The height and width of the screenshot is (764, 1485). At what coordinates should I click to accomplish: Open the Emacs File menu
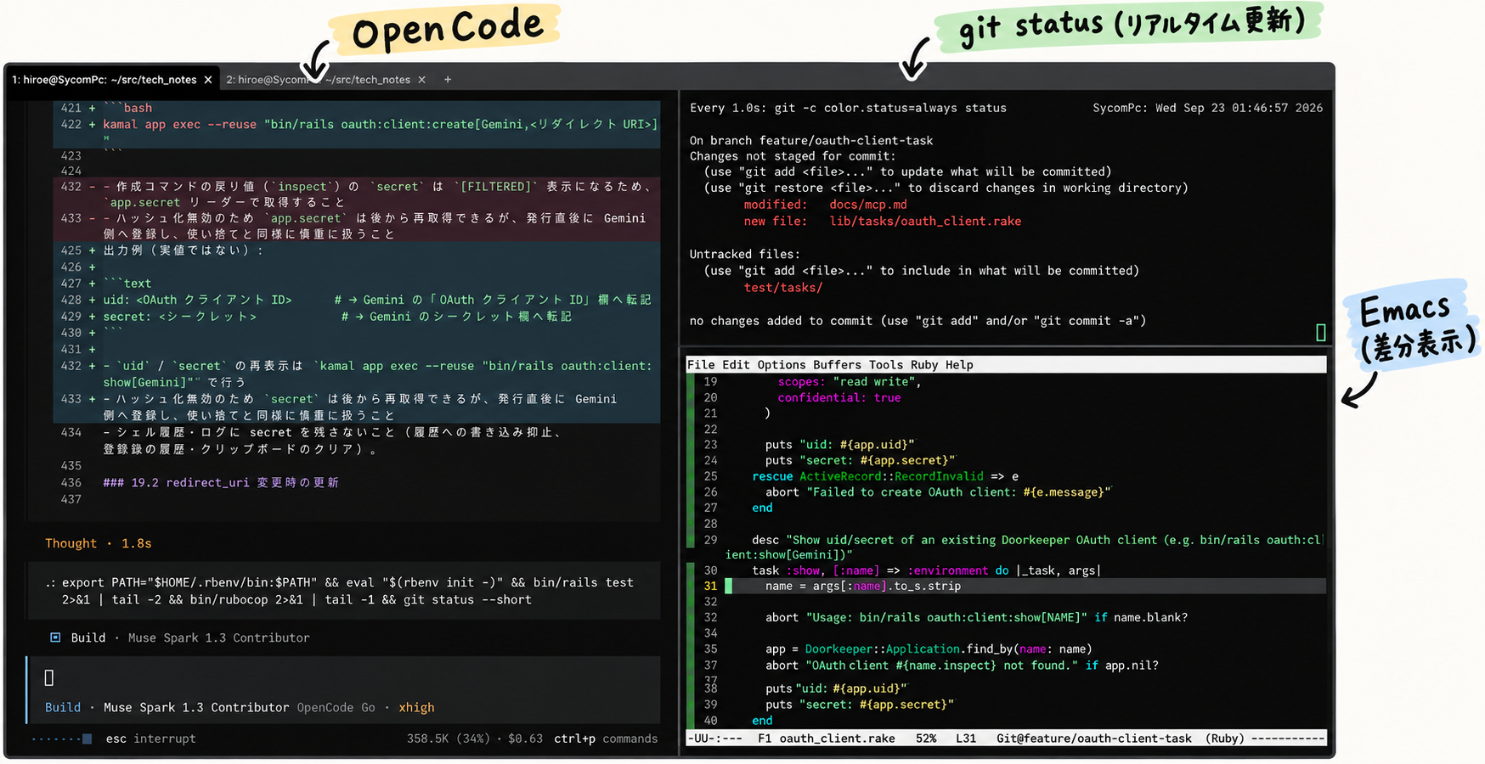tap(701, 365)
